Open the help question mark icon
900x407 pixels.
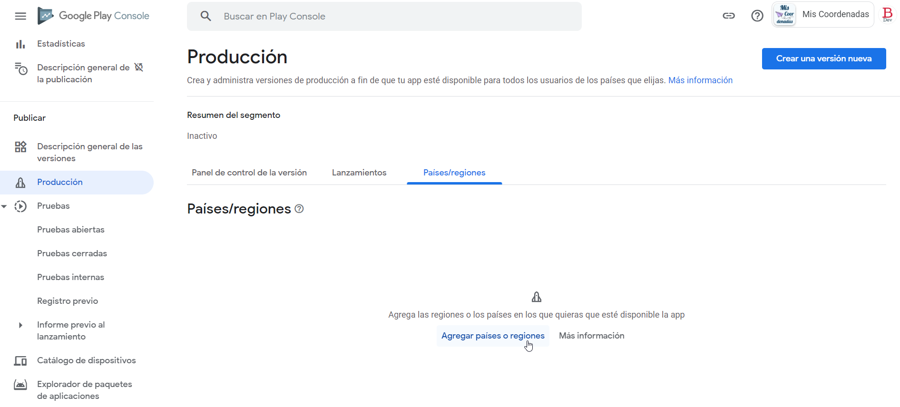[757, 16]
